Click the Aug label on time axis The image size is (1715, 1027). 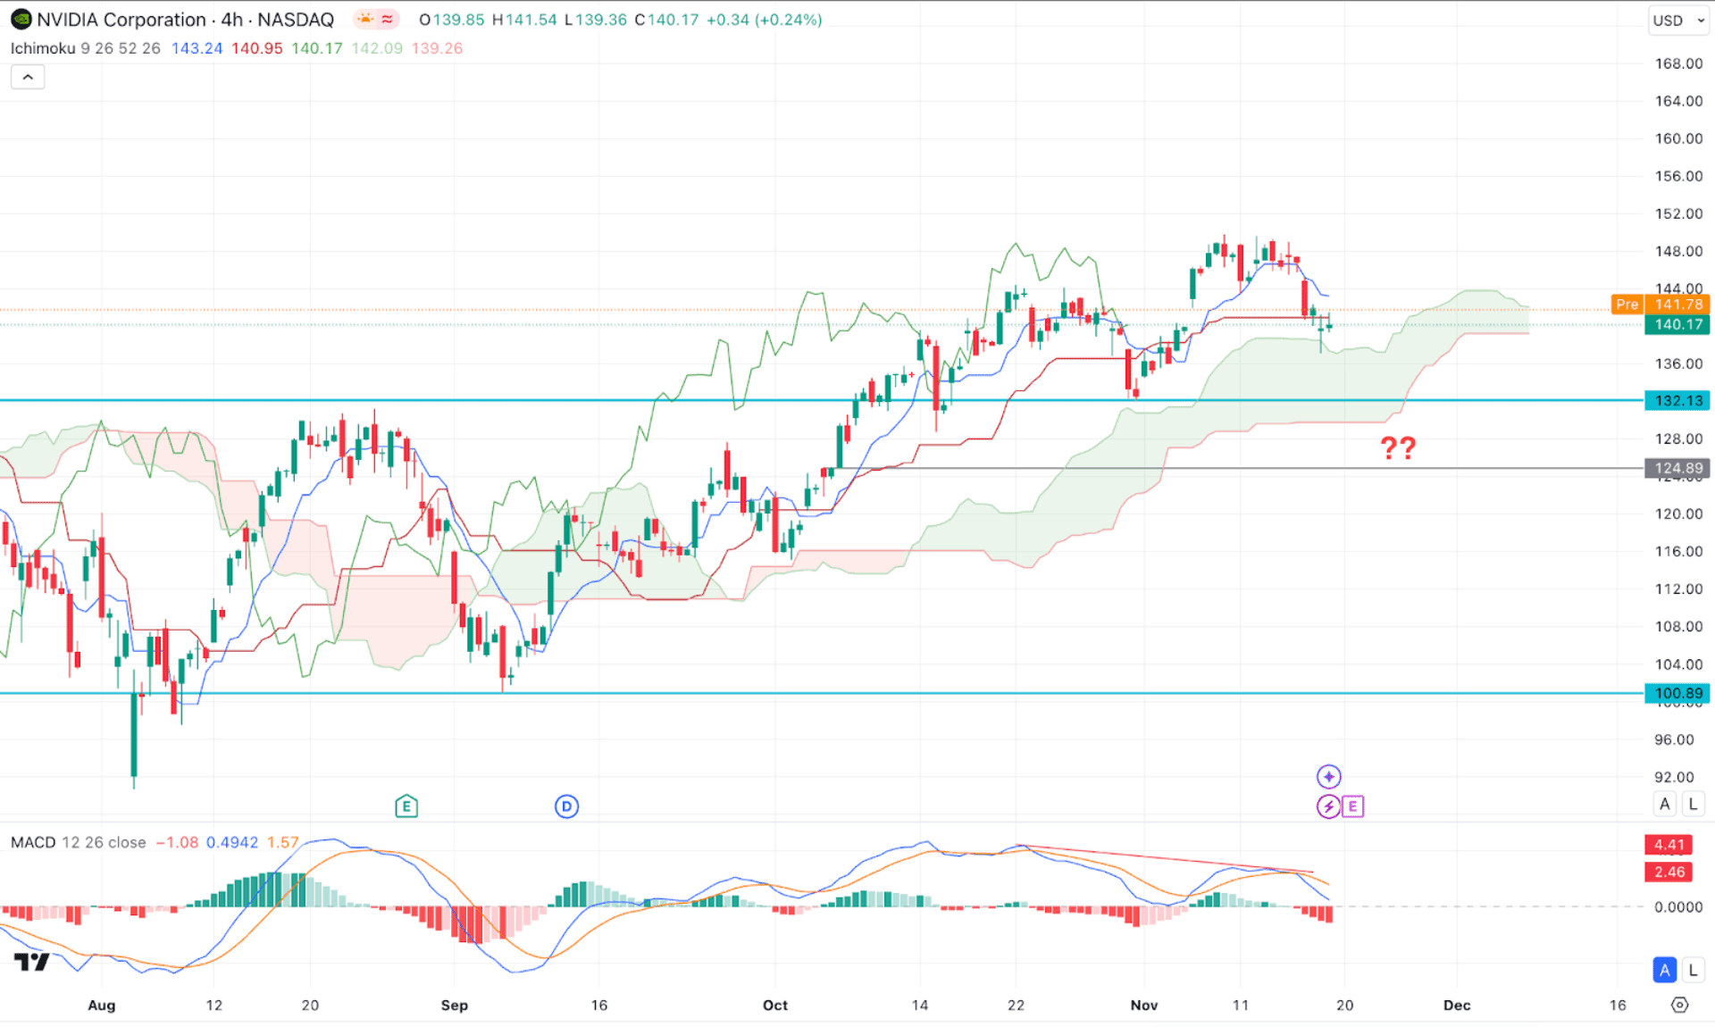click(x=101, y=1005)
